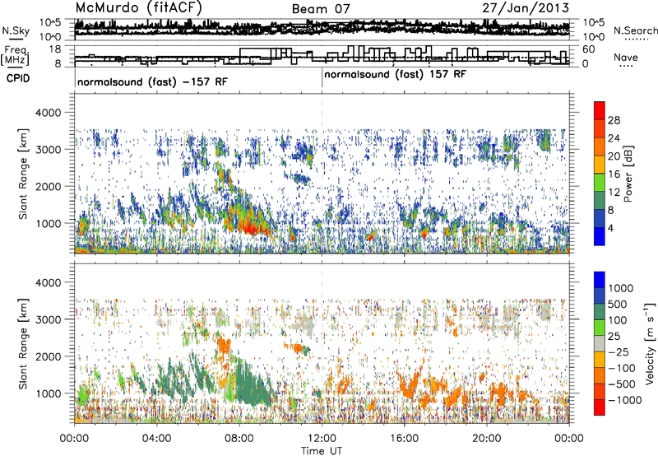Screen dimensions: 658x456
Task: Click the '100' velocity colorbar tick
Action: pyautogui.click(x=617, y=320)
